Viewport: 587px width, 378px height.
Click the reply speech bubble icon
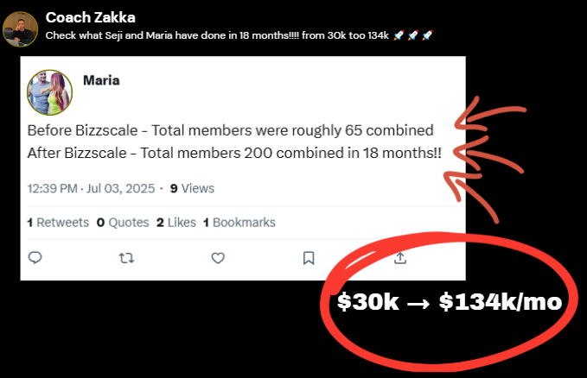pos(35,257)
